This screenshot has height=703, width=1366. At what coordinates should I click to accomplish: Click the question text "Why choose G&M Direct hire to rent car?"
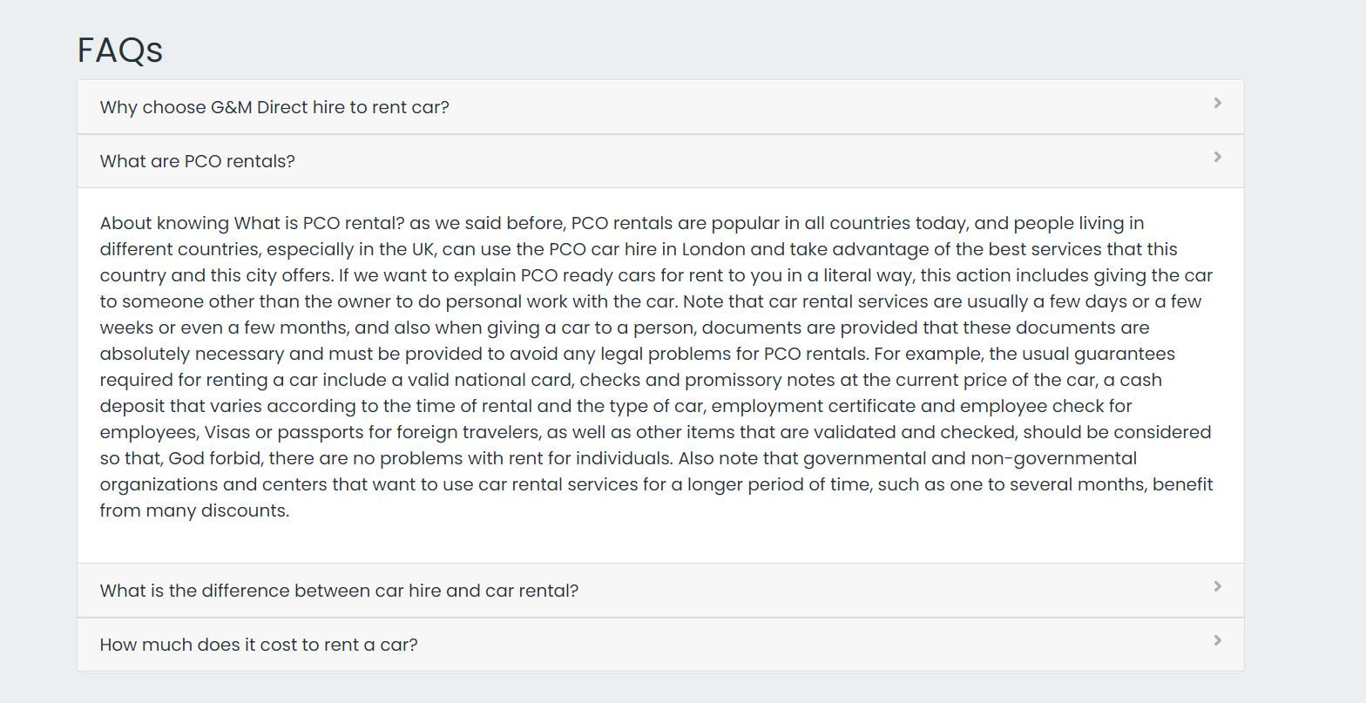pos(274,106)
